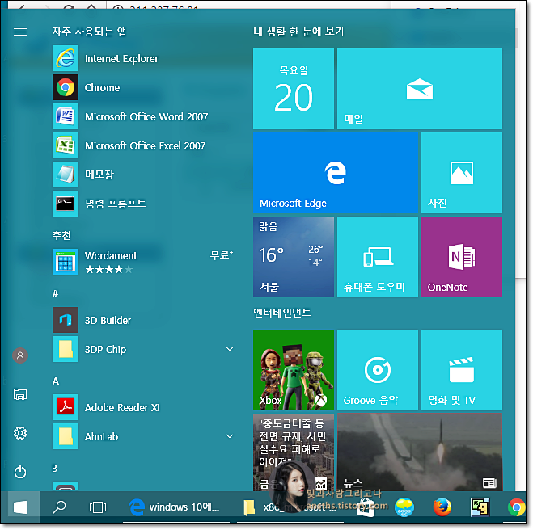Open Chrome from the frequent apps list
The width and height of the screenshot is (533, 530).
[143, 87]
